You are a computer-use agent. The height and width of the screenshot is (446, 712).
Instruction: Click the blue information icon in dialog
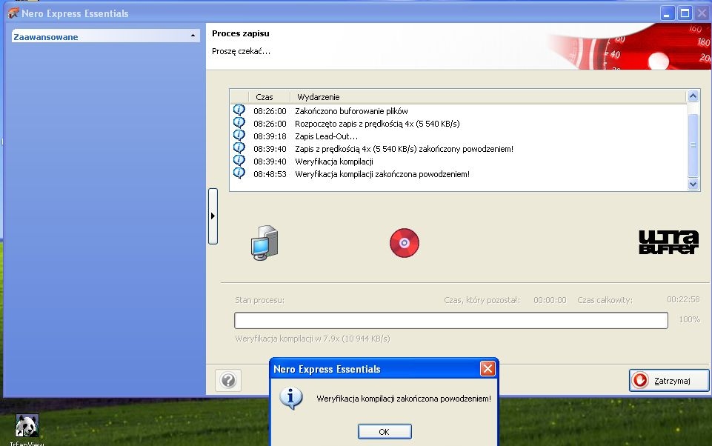pos(291,398)
